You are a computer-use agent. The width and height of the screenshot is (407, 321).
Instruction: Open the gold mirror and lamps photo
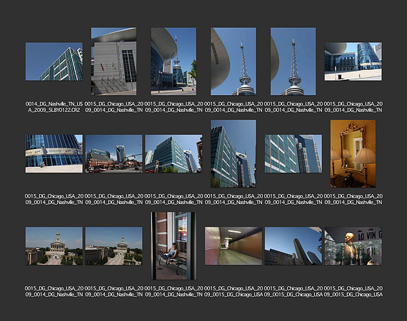[353, 154]
